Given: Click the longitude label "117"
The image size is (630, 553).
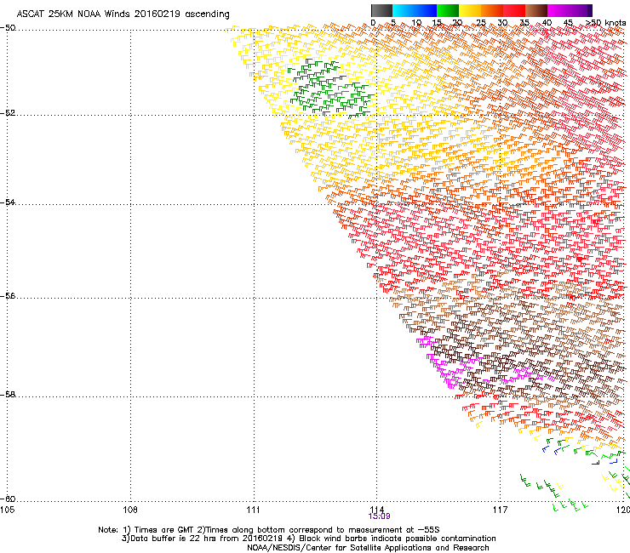Looking at the screenshot, I should click(x=501, y=510).
